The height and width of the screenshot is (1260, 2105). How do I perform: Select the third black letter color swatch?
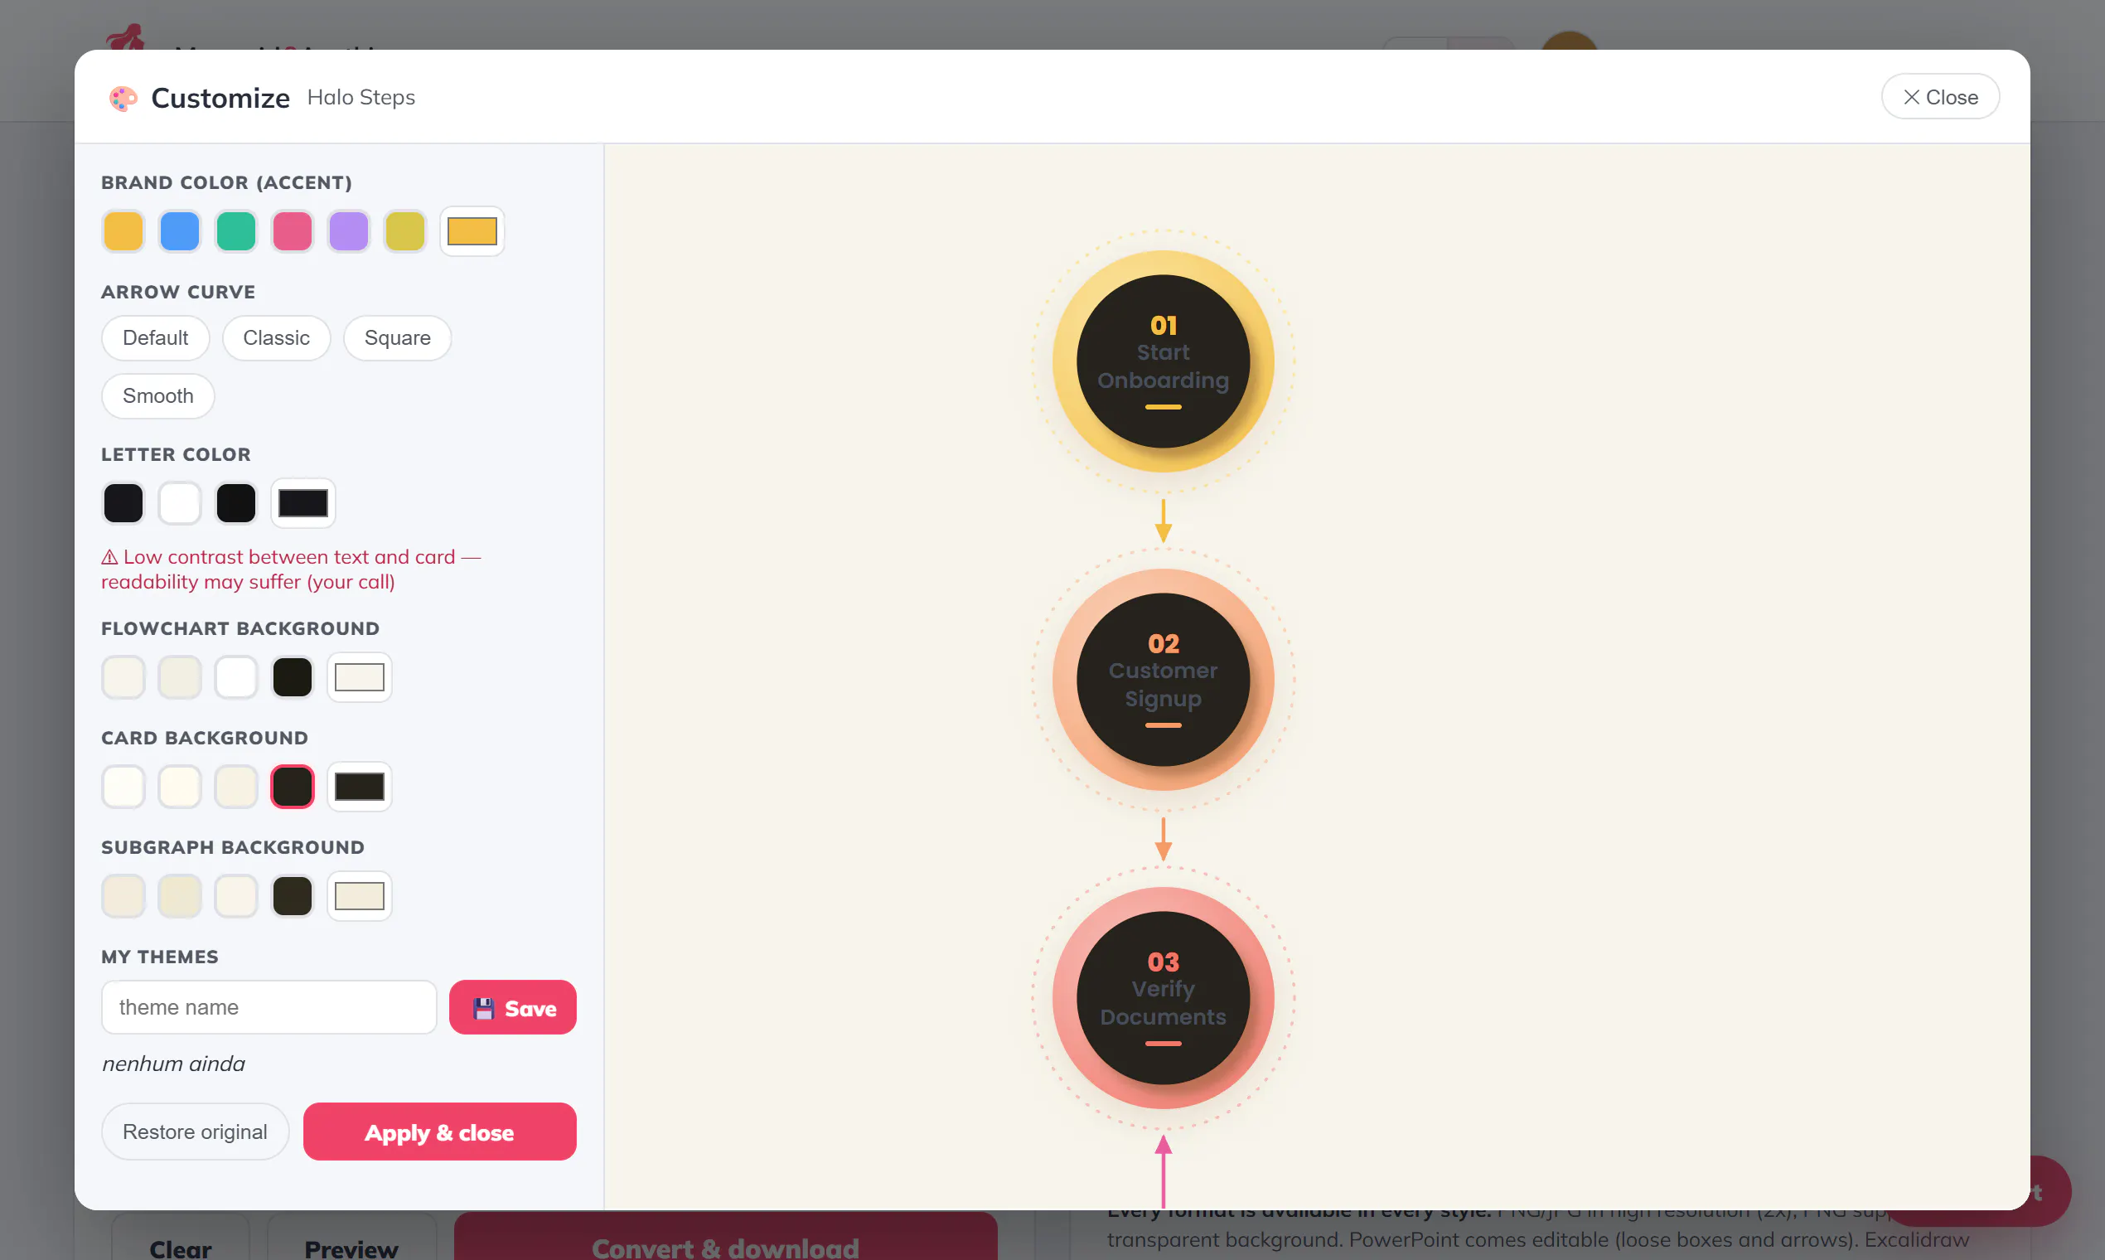[x=236, y=503]
